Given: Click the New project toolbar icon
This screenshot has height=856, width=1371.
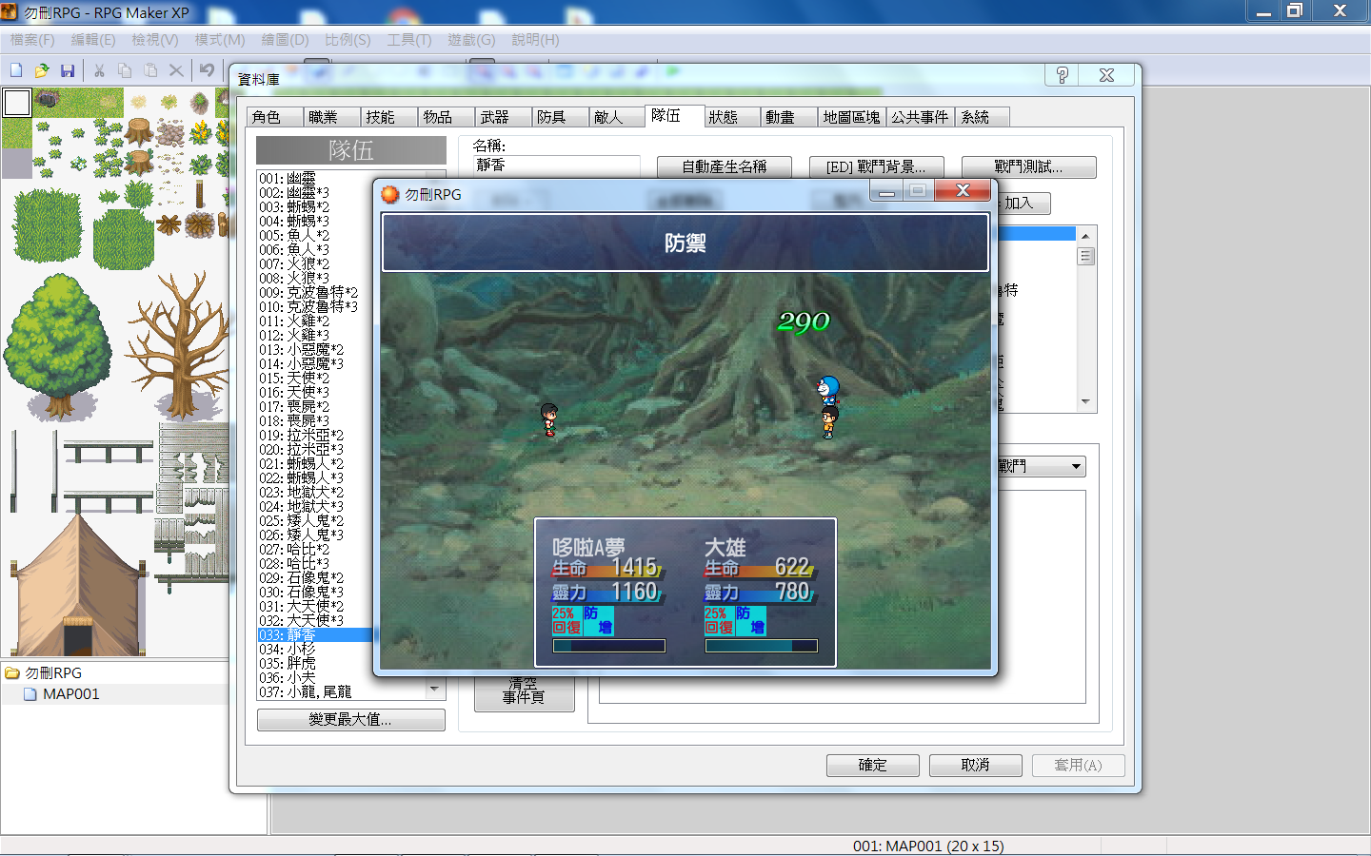Looking at the screenshot, I should click(16, 70).
